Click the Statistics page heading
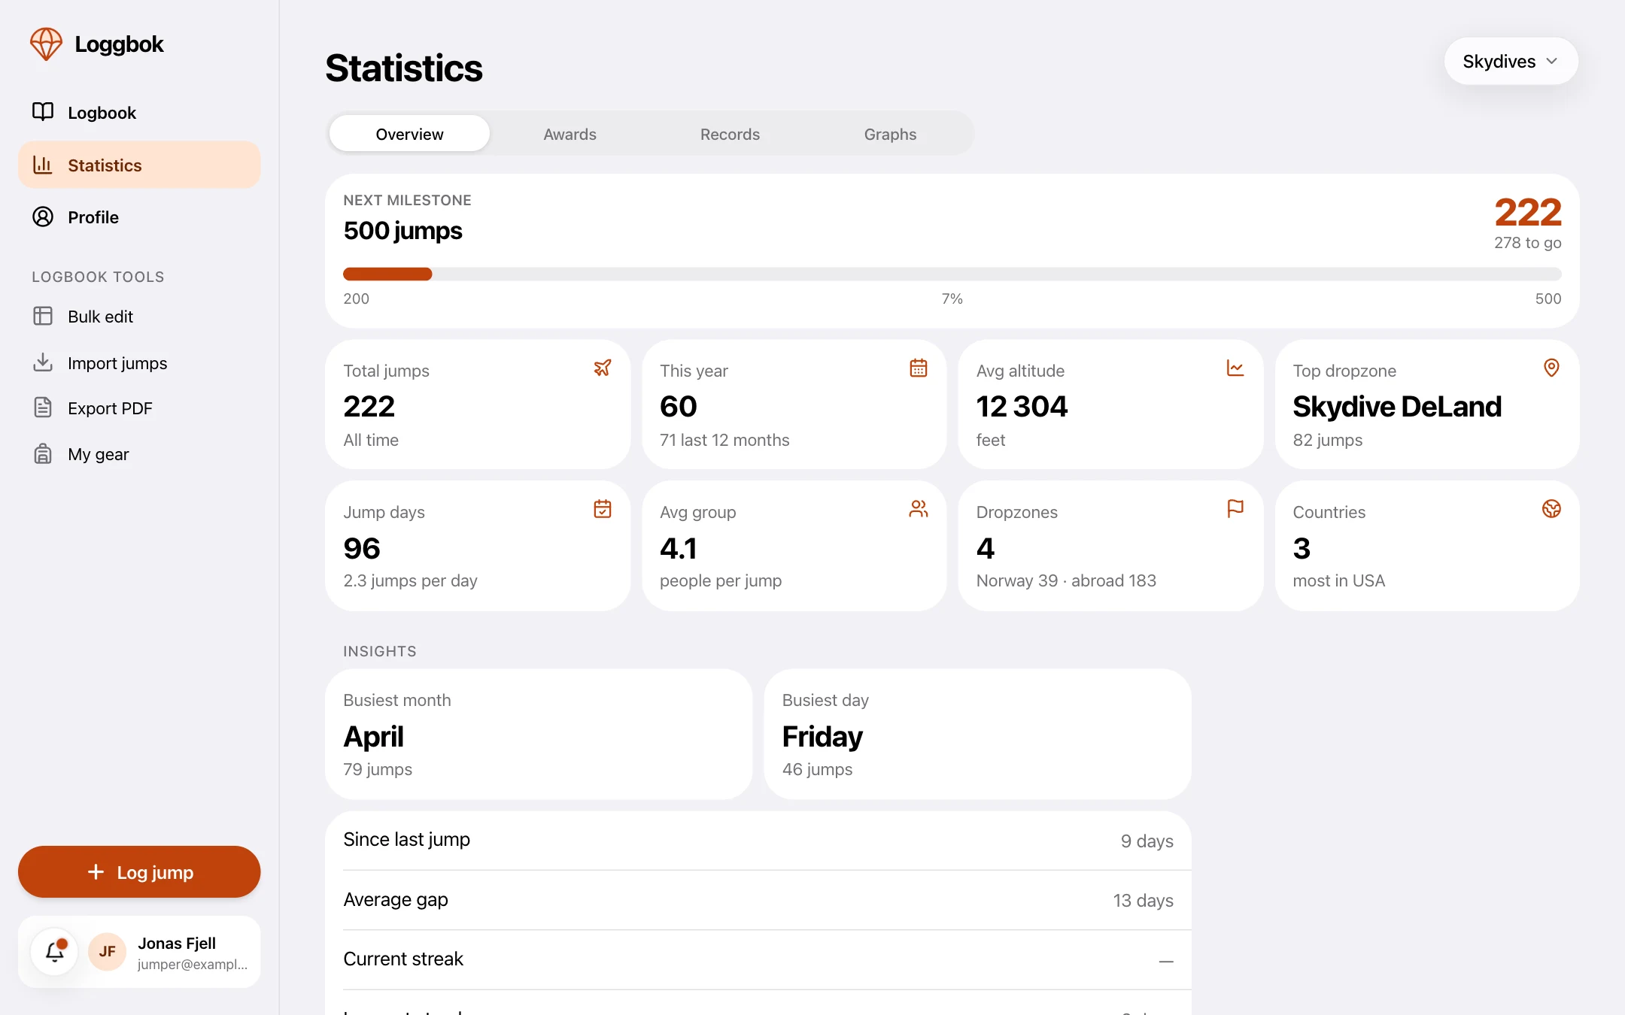Screen dimensions: 1625x1015 [x=403, y=68]
